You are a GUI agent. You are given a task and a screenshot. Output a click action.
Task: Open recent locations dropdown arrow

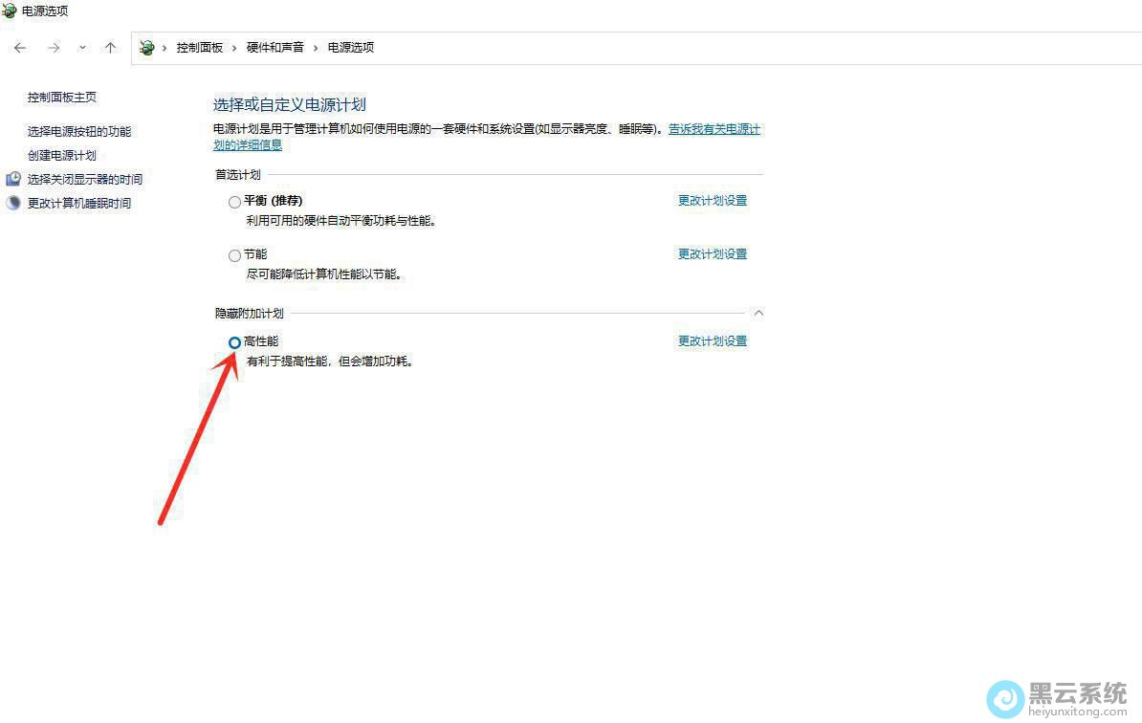click(x=82, y=48)
